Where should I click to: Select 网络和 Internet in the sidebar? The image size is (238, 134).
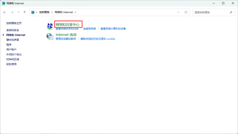(15, 35)
